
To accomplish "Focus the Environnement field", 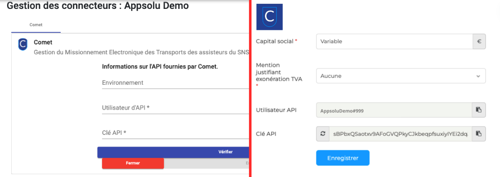I will [x=175, y=83].
